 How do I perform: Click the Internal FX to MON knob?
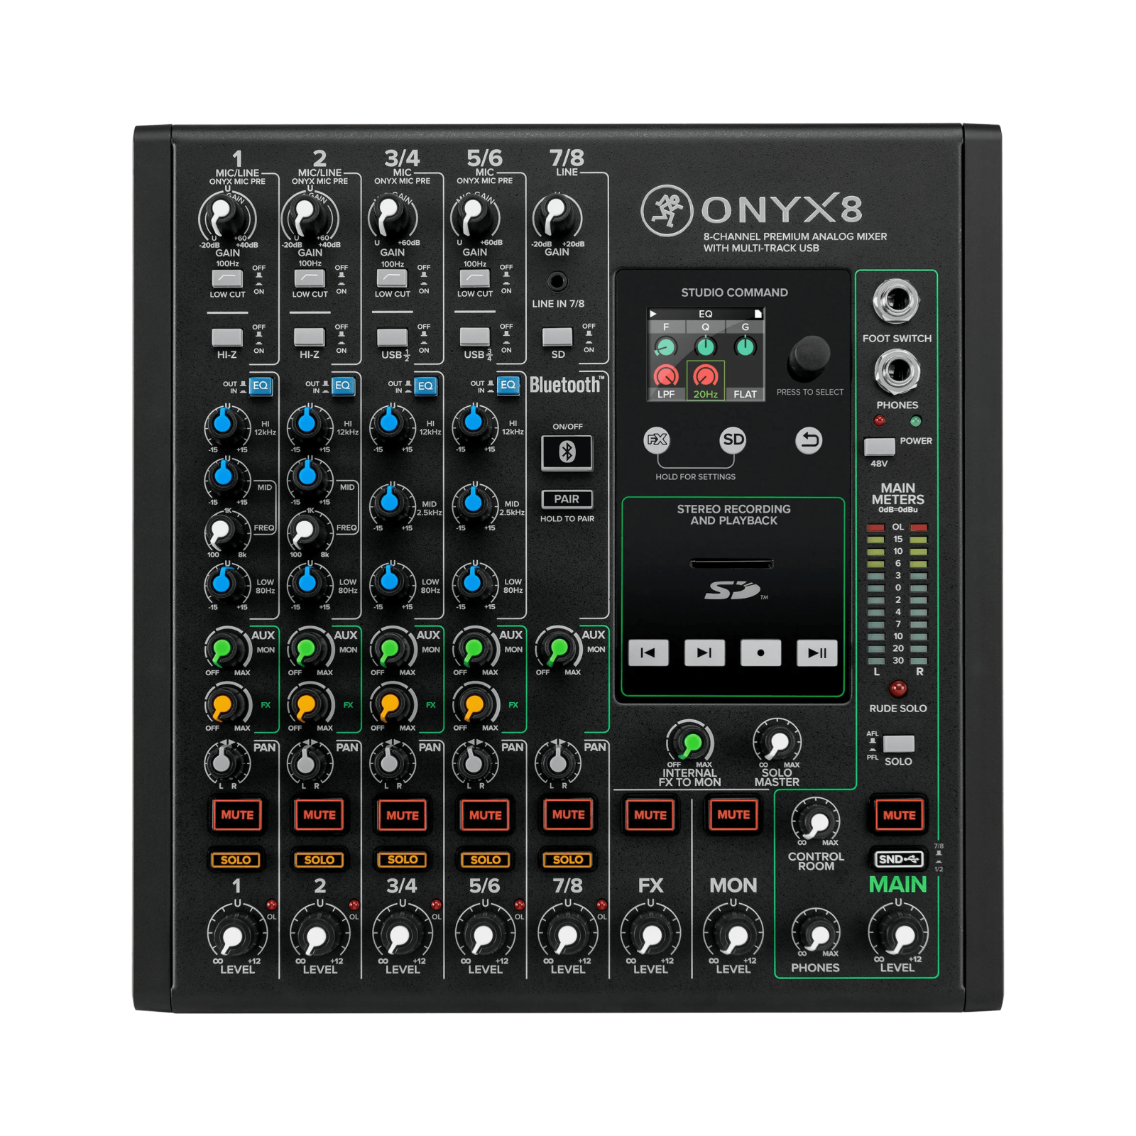(x=690, y=743)
